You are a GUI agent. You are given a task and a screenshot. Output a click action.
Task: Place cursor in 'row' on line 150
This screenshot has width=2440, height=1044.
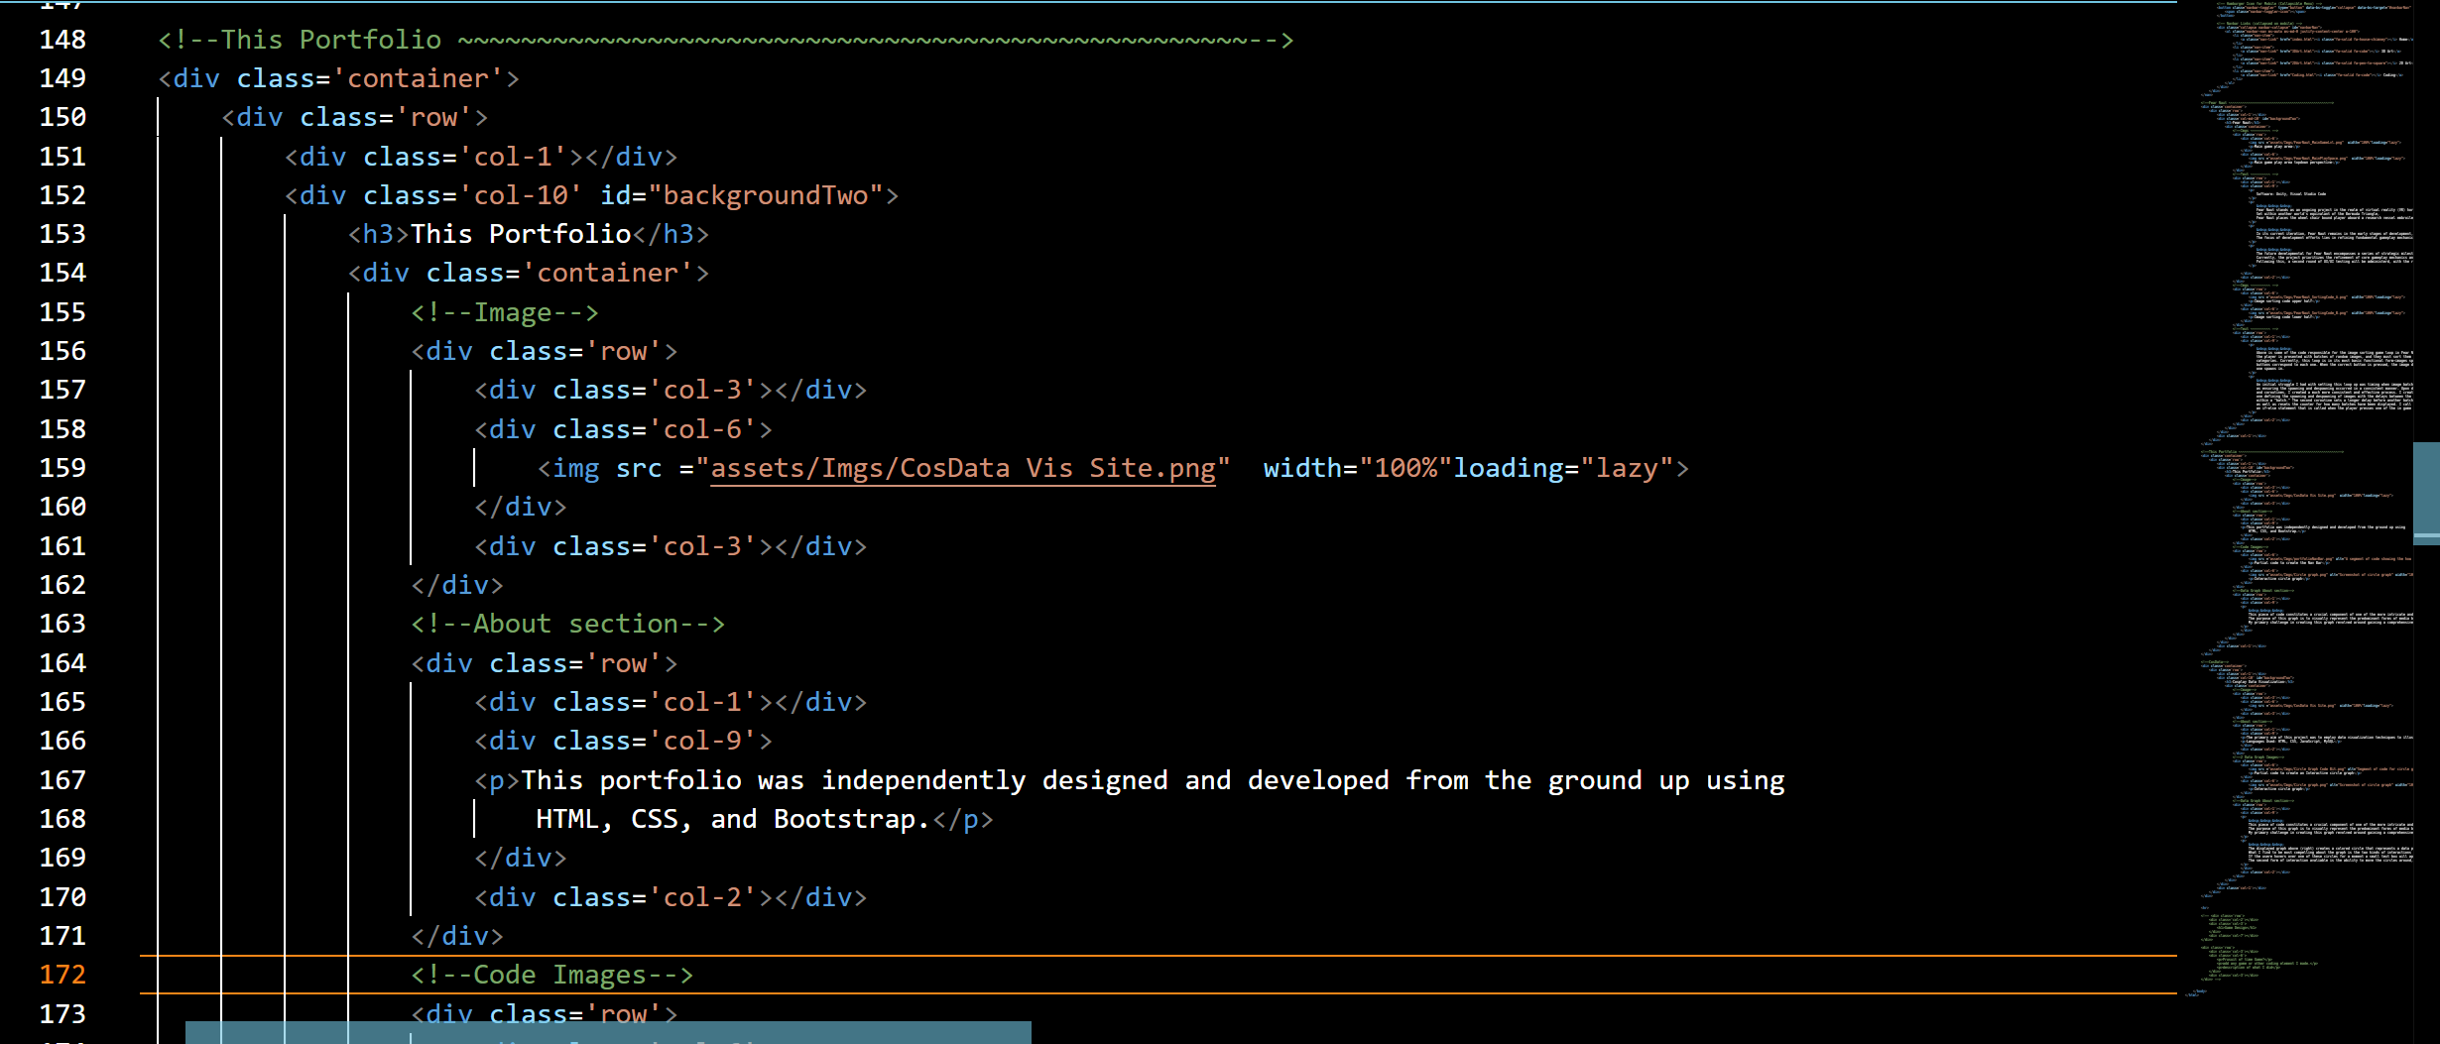click(433, 117)
